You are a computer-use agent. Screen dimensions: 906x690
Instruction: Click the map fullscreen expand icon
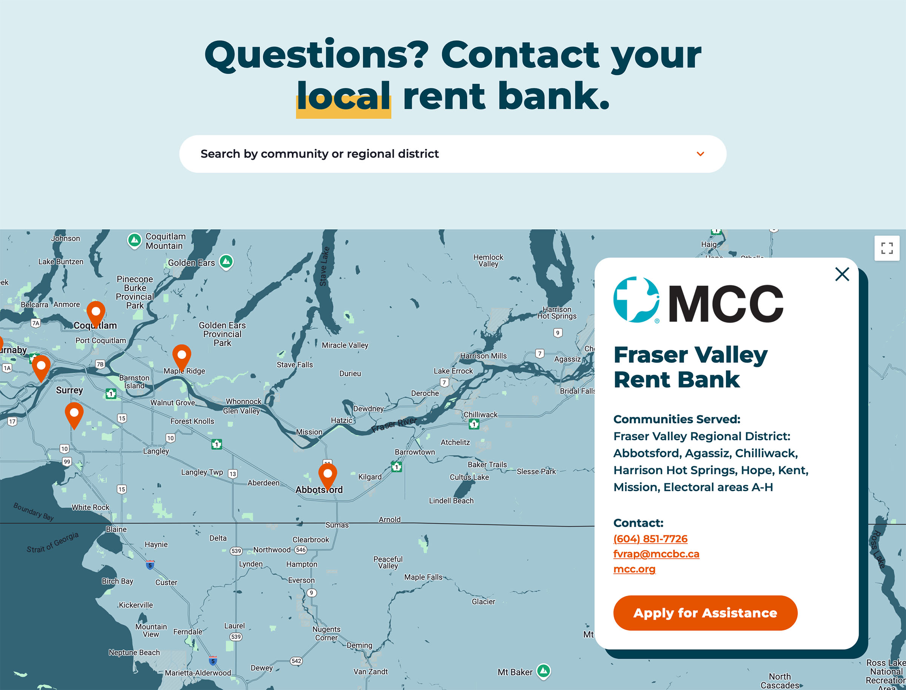pos(887,246)
